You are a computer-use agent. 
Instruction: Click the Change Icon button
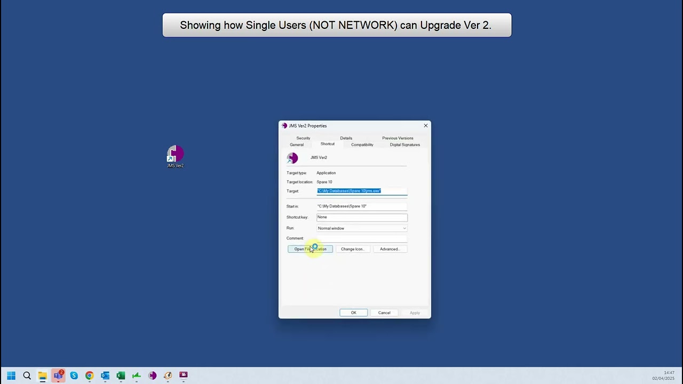(352, 249)
